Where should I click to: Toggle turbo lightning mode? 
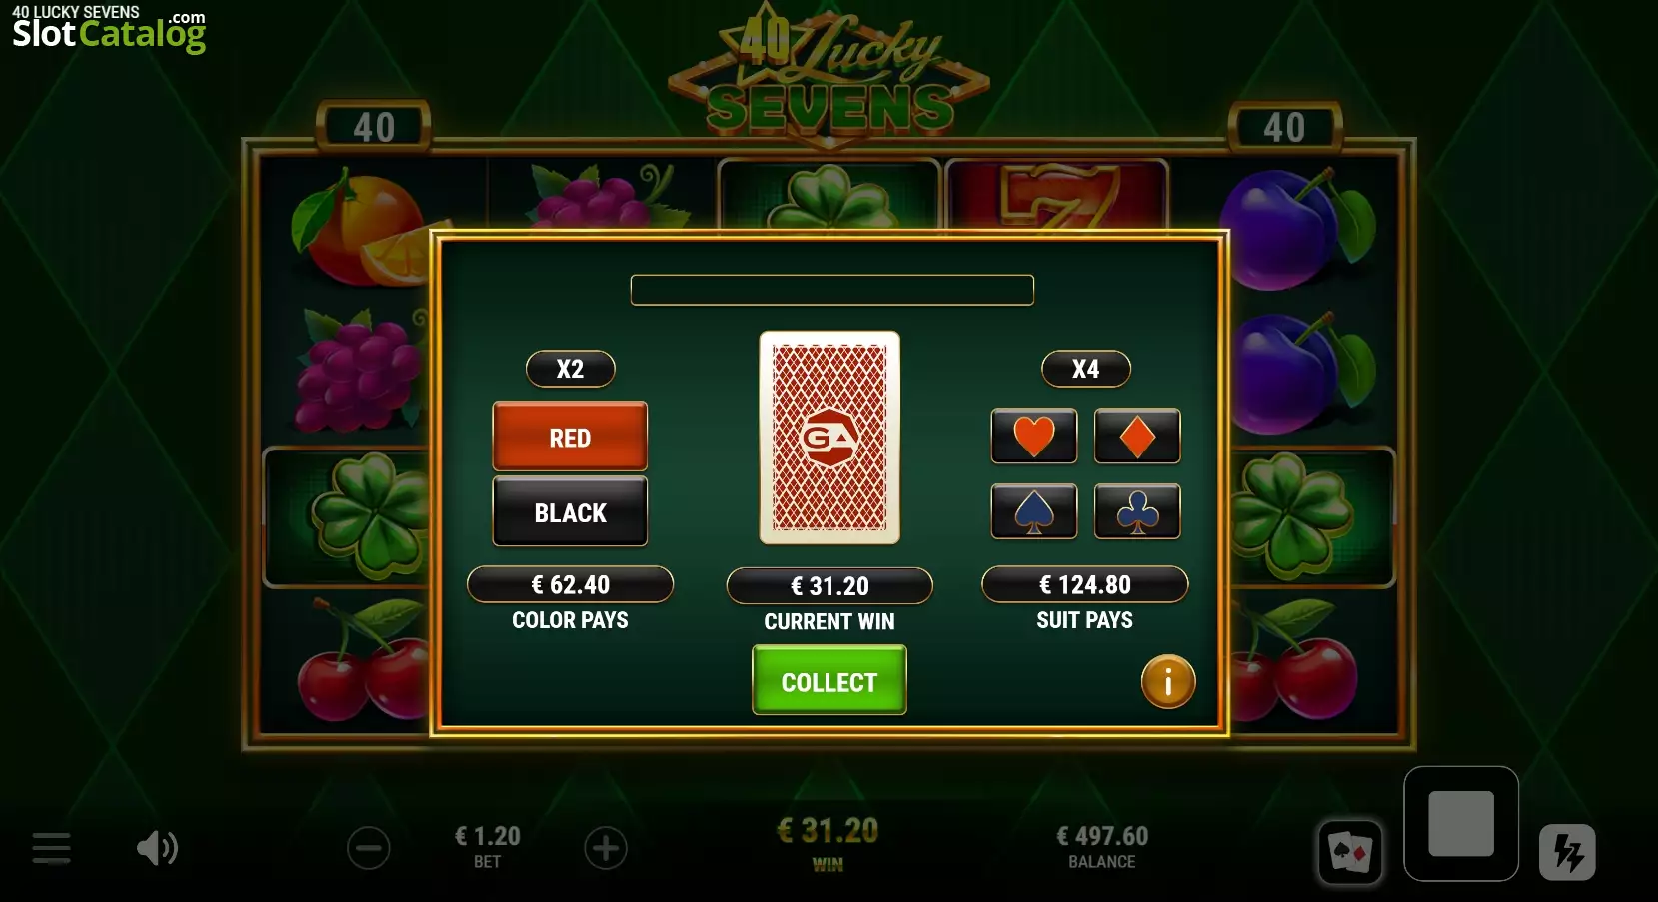click(x=1567, y=852)
